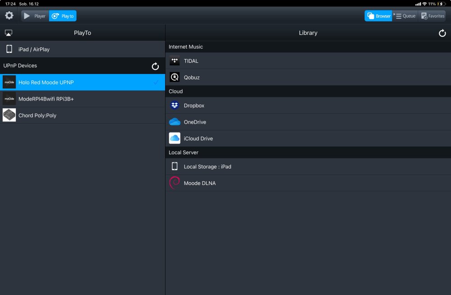Switch to the Player tab
The image size is (451, 295).
[x=35, y=16]
